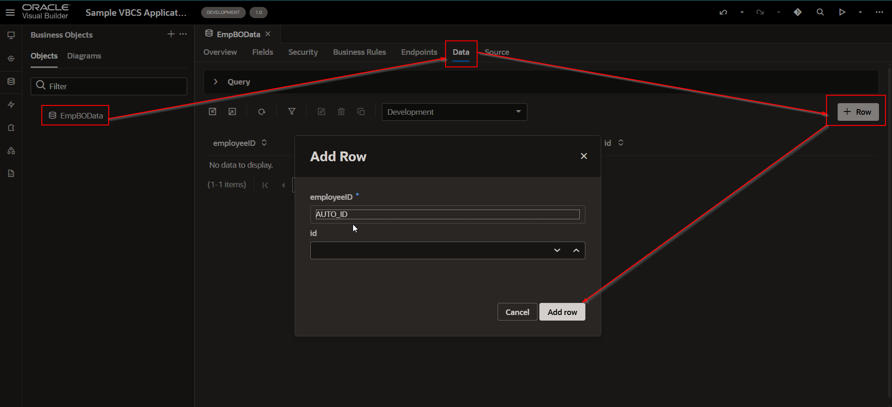Switch to the Fields tab
892x407 pixels.
coord(262,52)
